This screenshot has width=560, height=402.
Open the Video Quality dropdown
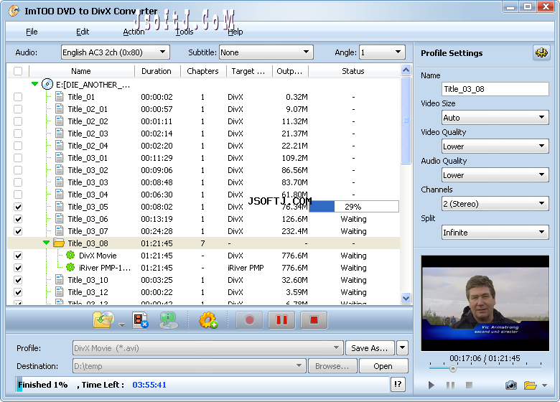pyautogui.click(x=495, y=146)
